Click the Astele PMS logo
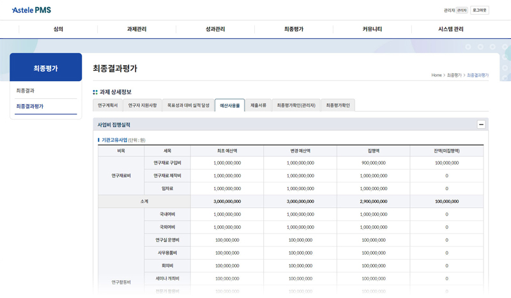Viewport: 511px width, 298px height. 31,10
